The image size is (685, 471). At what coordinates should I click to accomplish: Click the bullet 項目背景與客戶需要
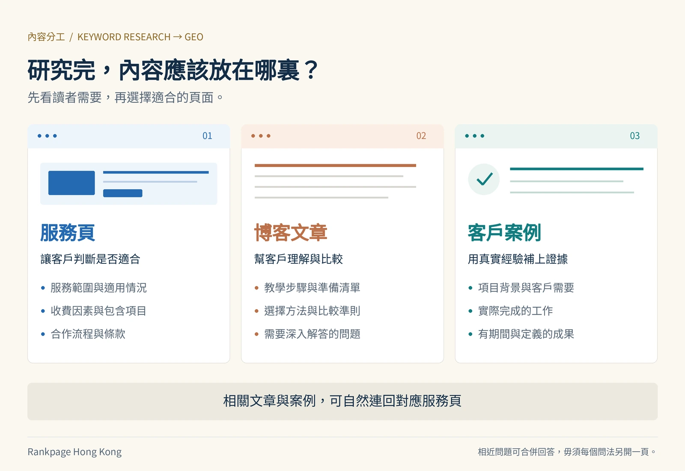(521, 288)
